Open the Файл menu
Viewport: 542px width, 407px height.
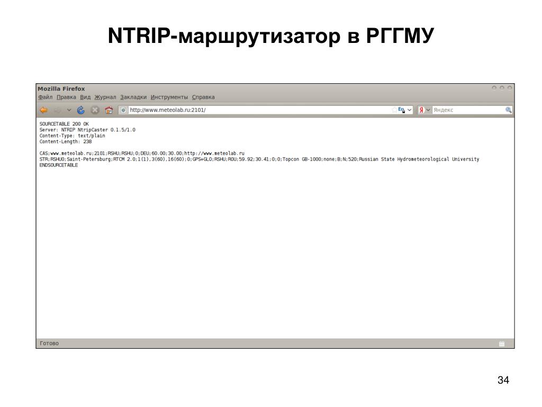click(x=46, y=98)
